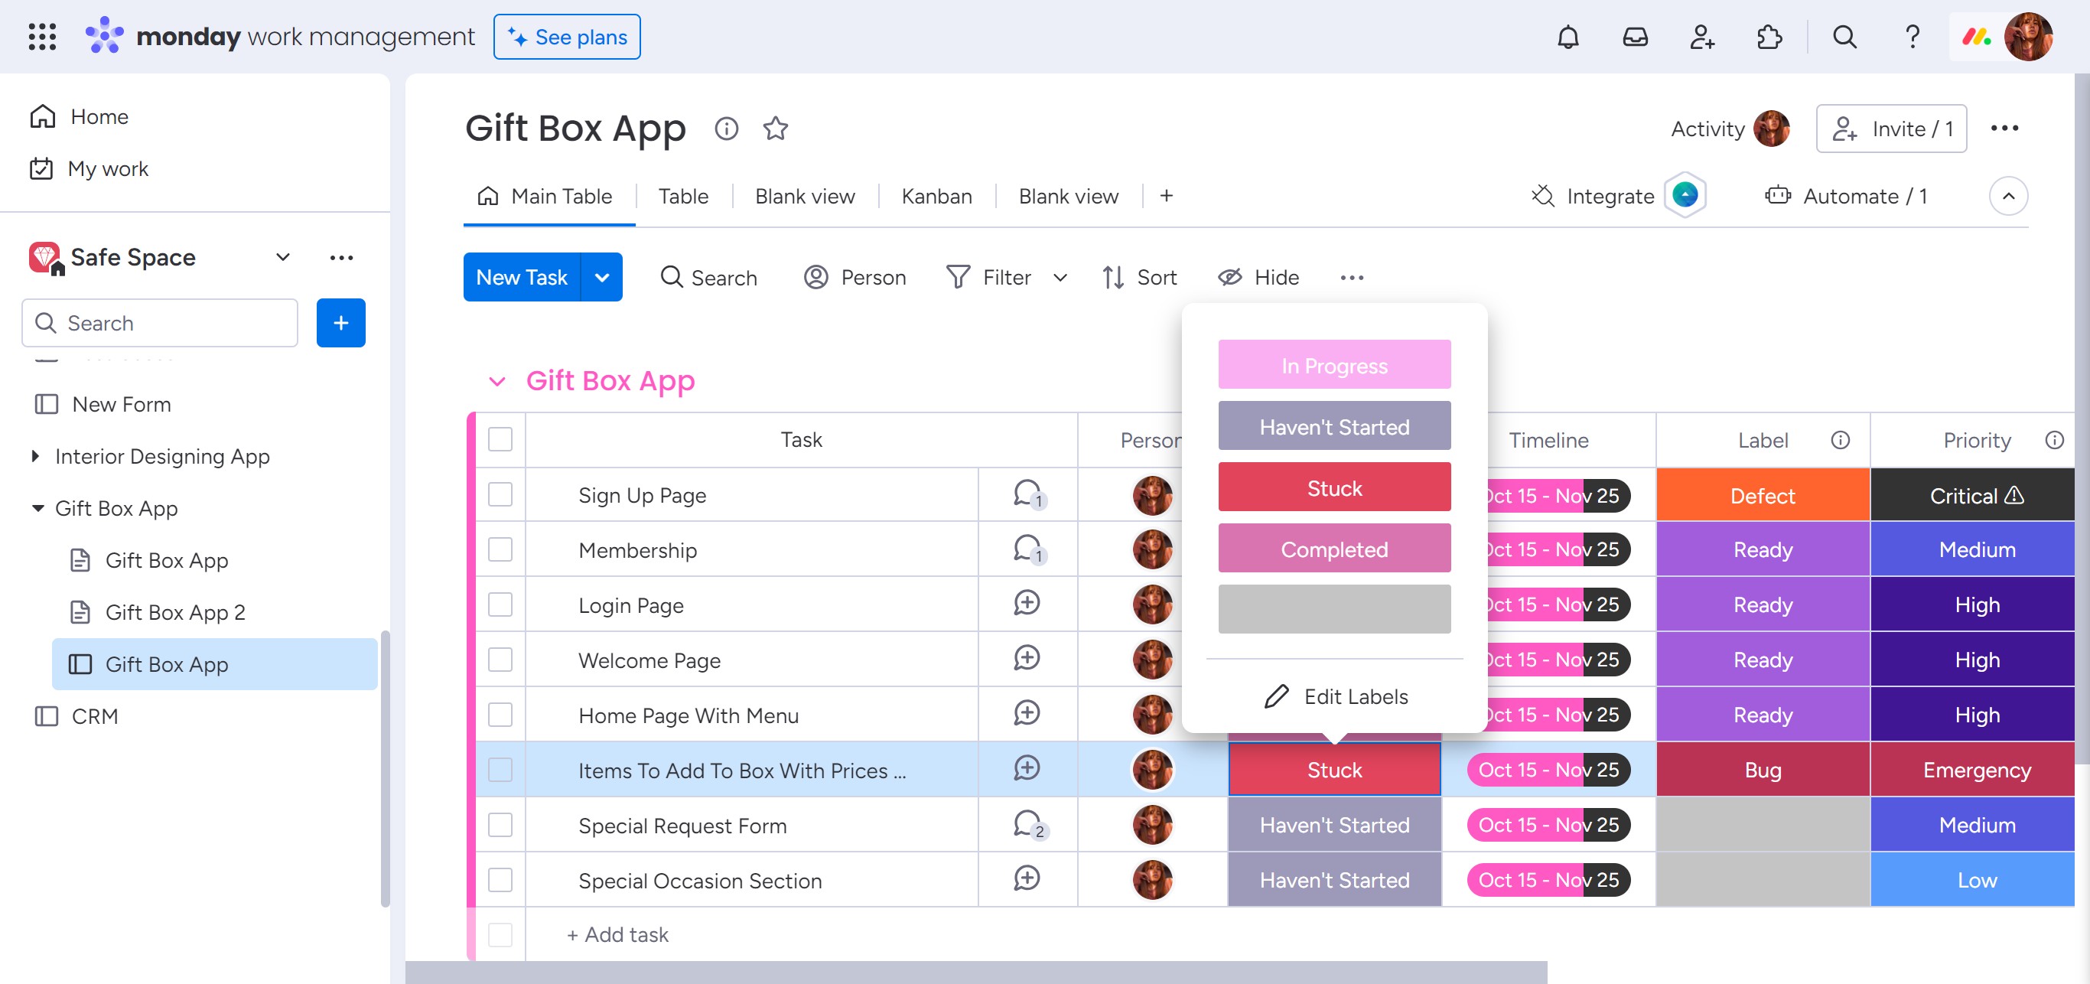The image size is (2090, 984).
Task: Open second Blank view tab
Action: click(x=1069, y=197)
